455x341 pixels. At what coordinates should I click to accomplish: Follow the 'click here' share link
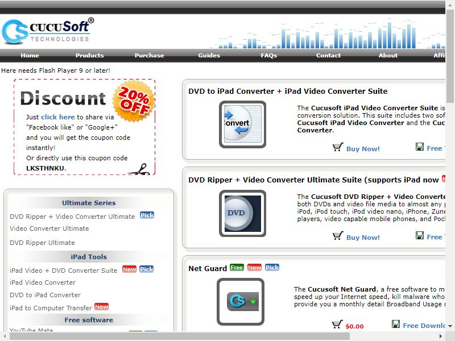(58, 117)
